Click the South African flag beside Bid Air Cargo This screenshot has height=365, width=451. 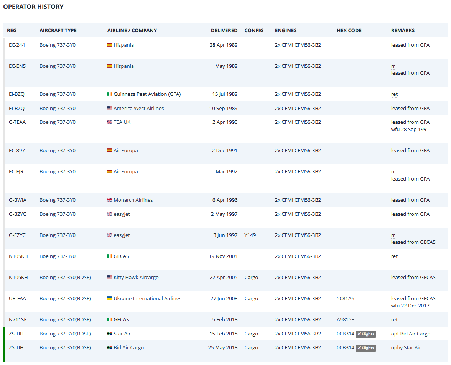pos(110,348)
